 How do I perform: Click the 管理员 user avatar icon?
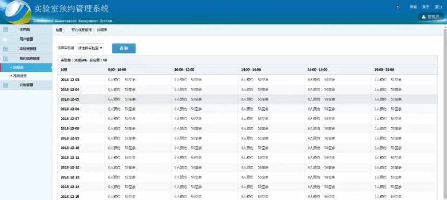coord(424,17)
